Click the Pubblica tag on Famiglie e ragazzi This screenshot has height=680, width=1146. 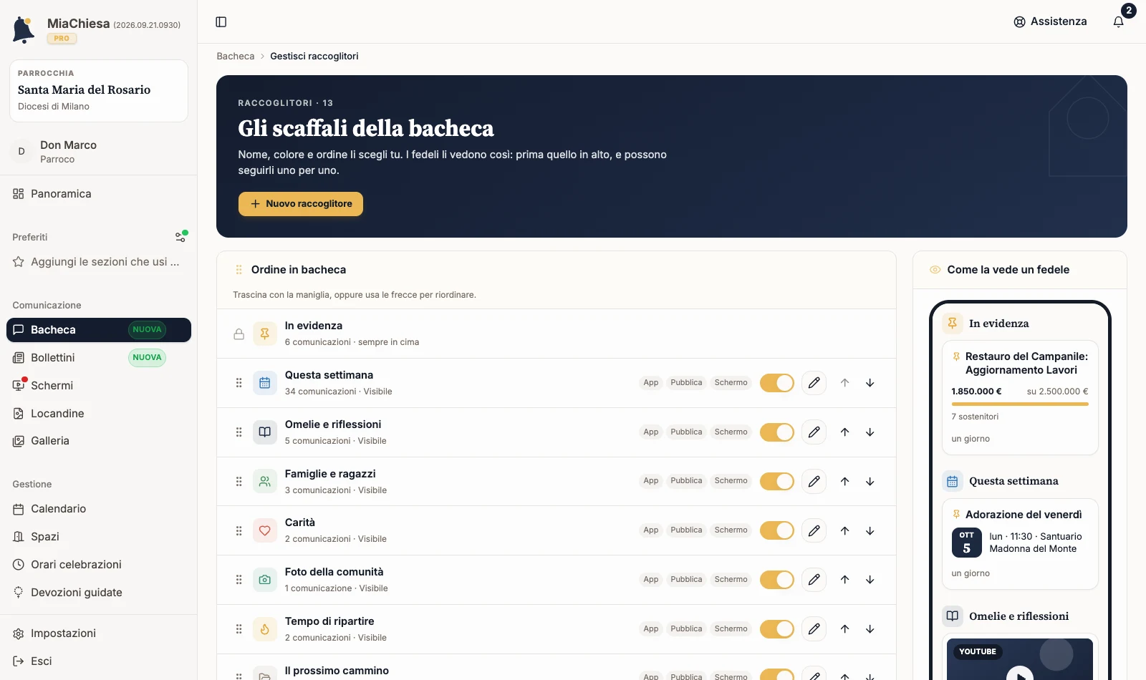pos(686,481)
